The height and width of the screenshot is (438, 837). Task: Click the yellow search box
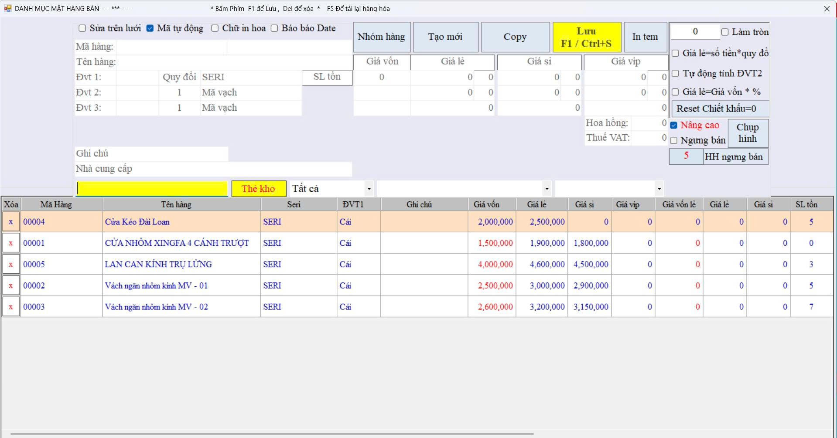[x=152, y=189]
